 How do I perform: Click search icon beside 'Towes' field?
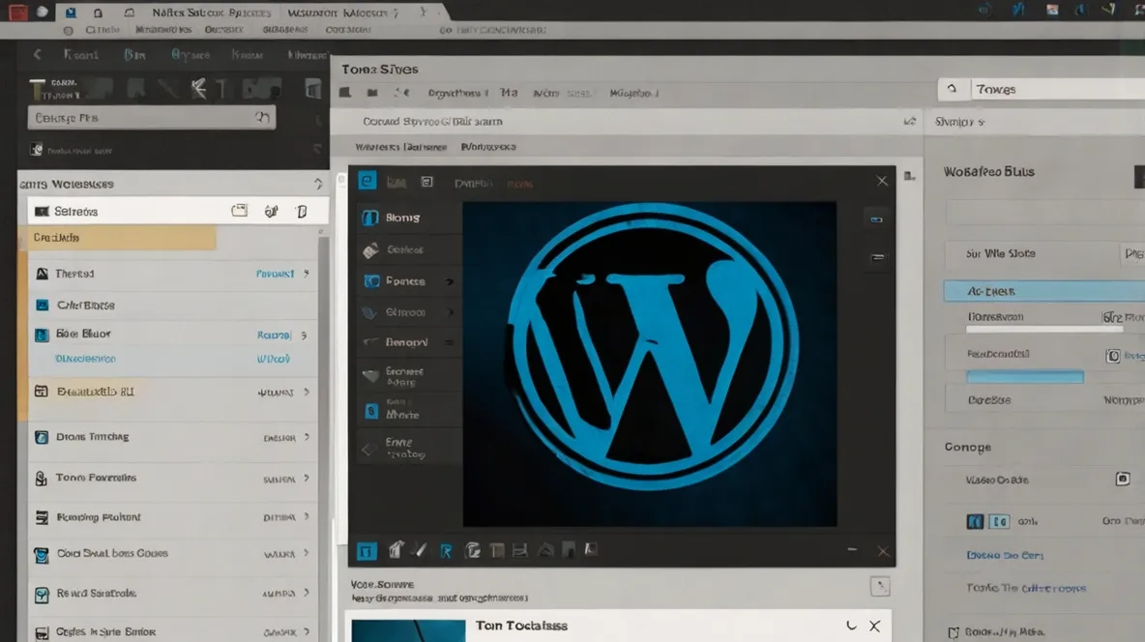point(953,89)
